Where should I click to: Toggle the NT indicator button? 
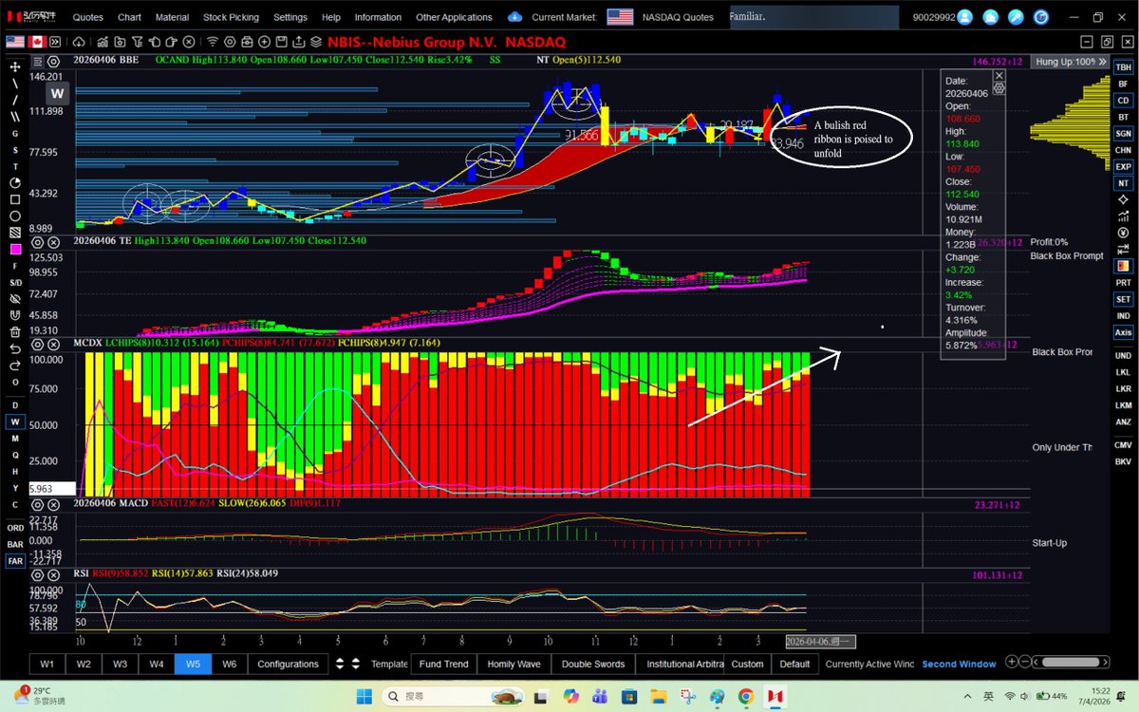tap(1124, 183)
